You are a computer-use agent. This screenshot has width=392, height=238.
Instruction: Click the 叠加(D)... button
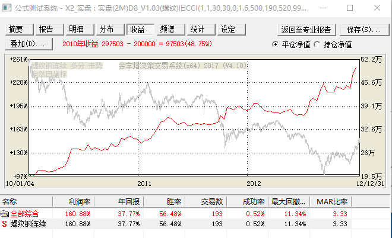(29, 44)
